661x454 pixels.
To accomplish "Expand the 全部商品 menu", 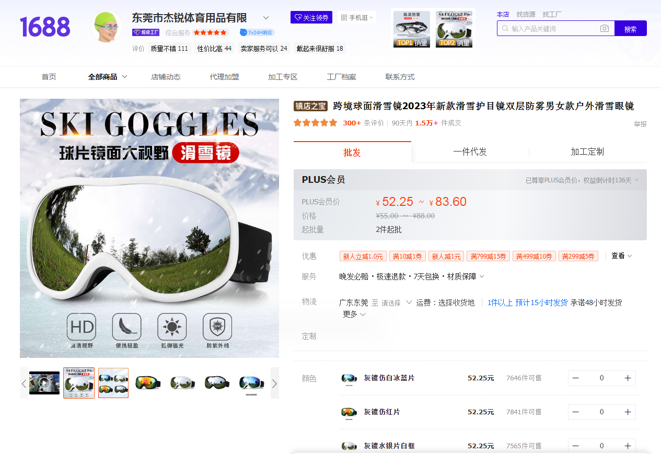I will 108,77.
